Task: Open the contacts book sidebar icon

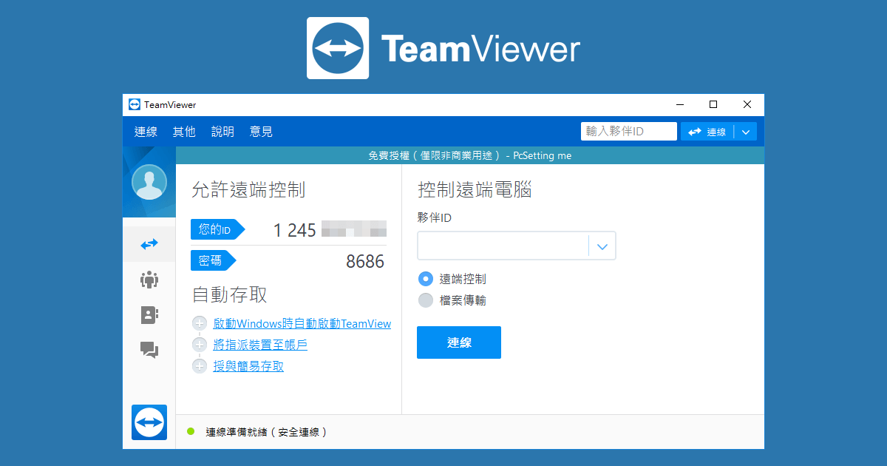Action: 149,315
